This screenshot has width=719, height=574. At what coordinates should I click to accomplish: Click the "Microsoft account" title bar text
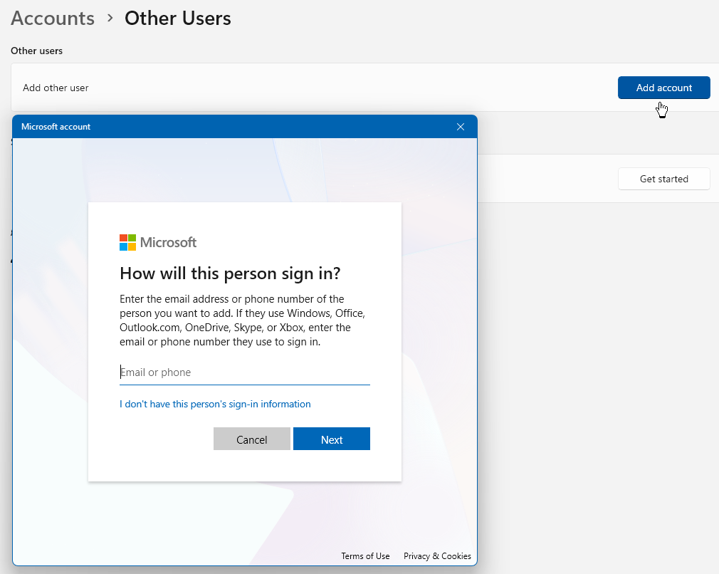pyautogui.click(x=56, y=127)
